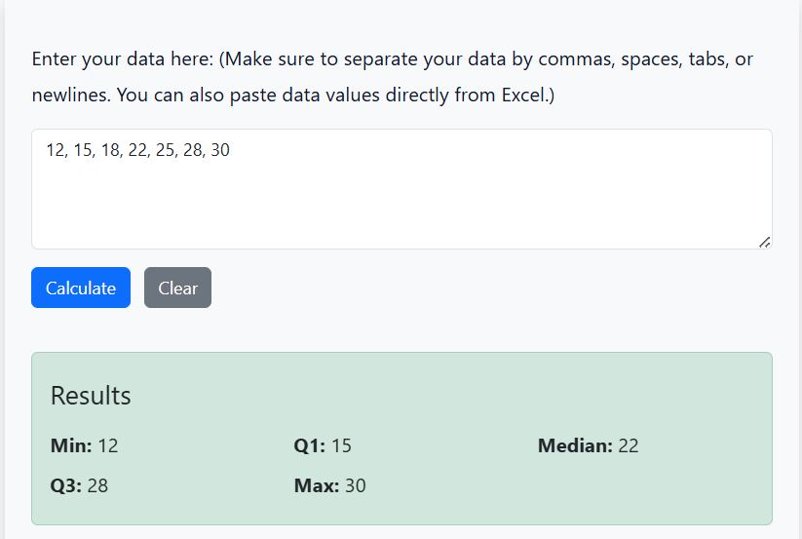This screenshot has height=539, width=802.
Task: Click the number 22 in the data field
Action: (137, 150)
